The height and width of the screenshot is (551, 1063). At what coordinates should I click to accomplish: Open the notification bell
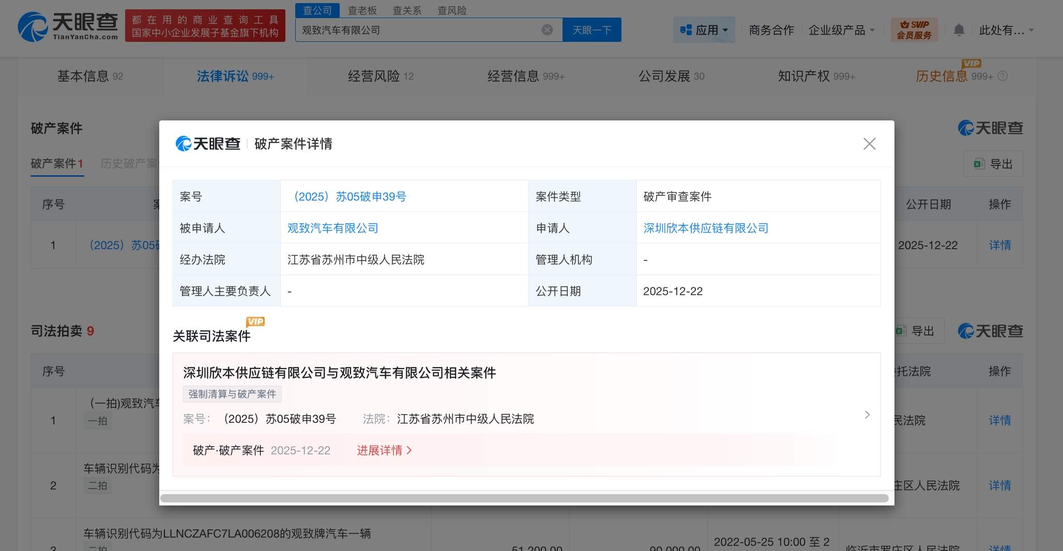tap(959, 30)
